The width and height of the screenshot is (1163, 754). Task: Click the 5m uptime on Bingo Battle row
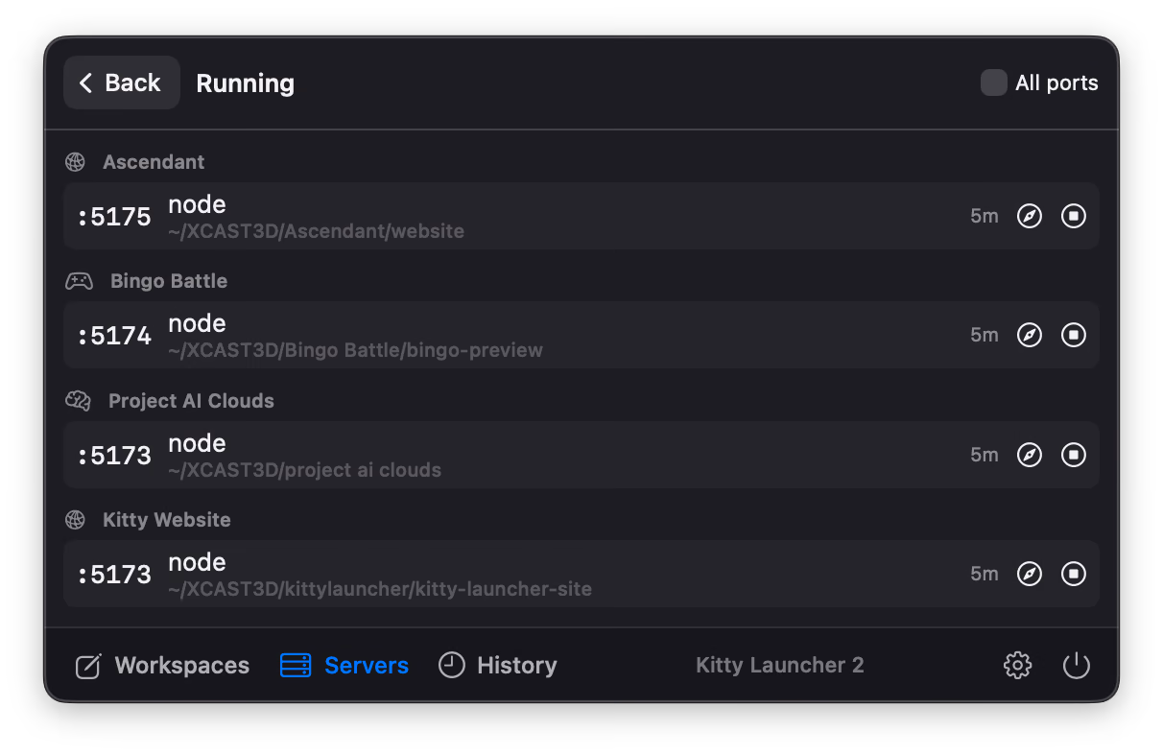[x=985, y=335]
